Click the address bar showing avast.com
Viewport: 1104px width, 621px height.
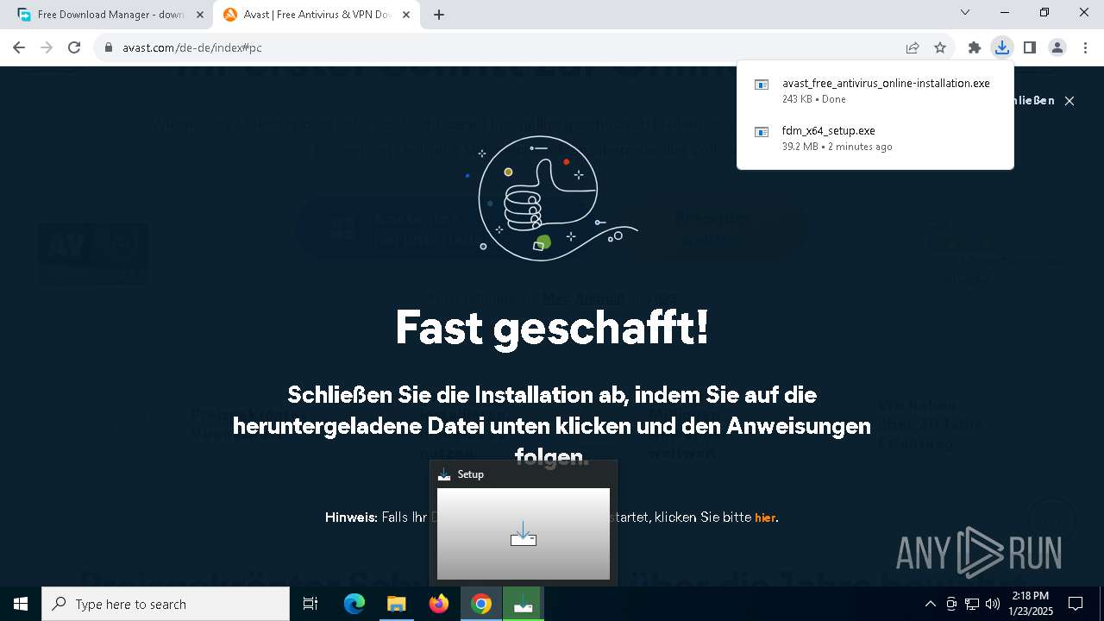coord(500,48)
